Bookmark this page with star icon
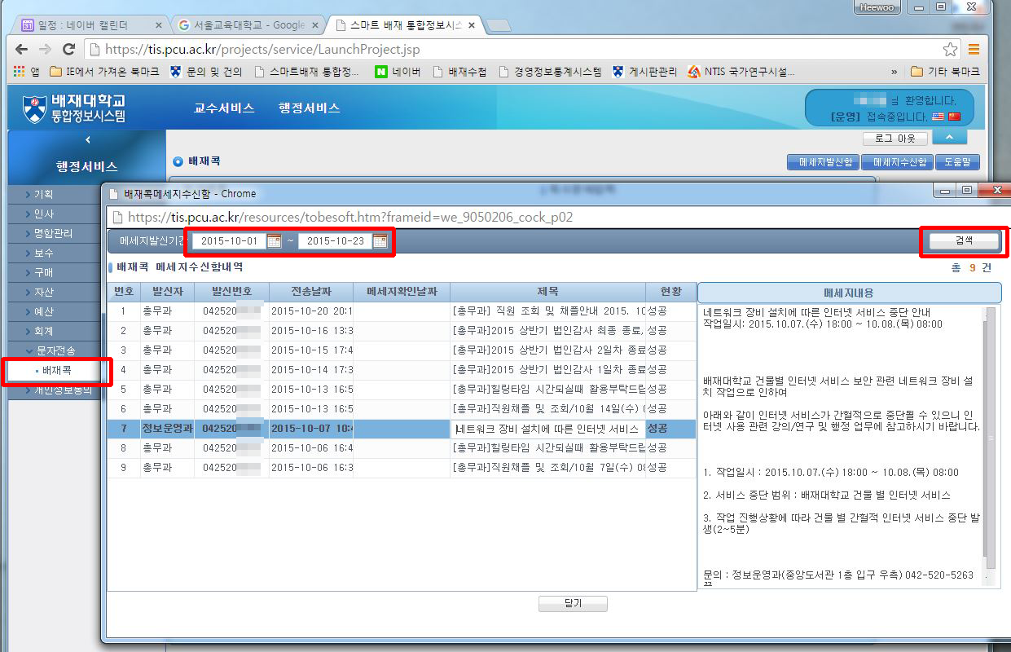This screenshot has width=1011, height=652. pyautogui.click(x=950, y=49)
